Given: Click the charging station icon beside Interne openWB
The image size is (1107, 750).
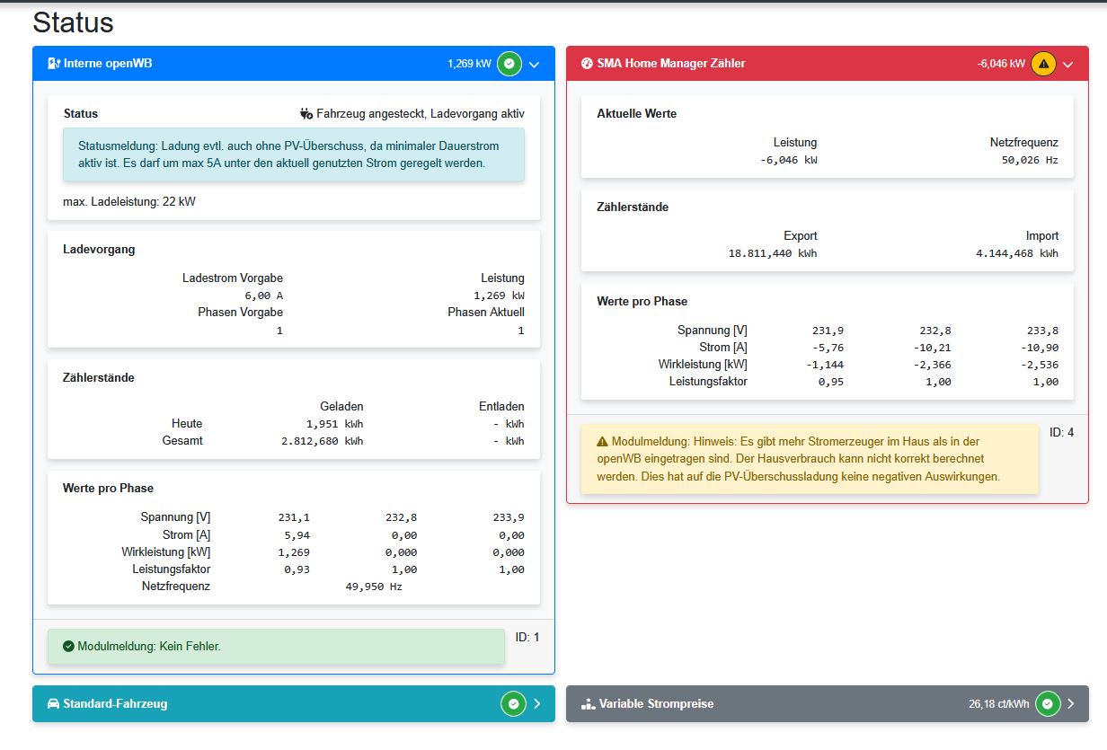Looking at the screenshot, I should [x=53, y=64].
